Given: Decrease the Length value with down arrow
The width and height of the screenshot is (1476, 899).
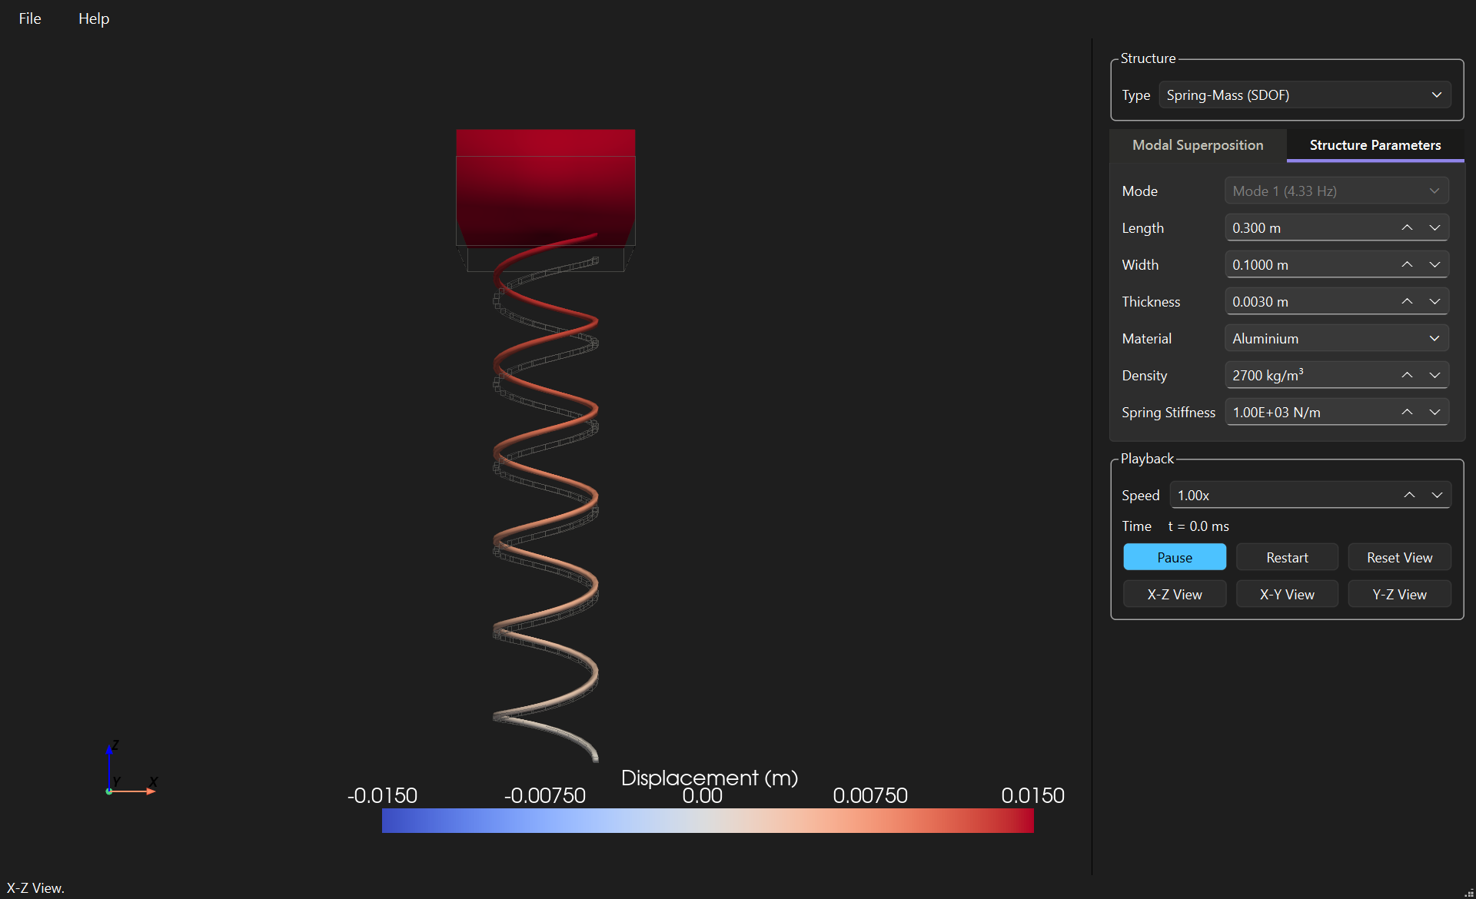Looking at the screenshot, I should pos(1434,227).
